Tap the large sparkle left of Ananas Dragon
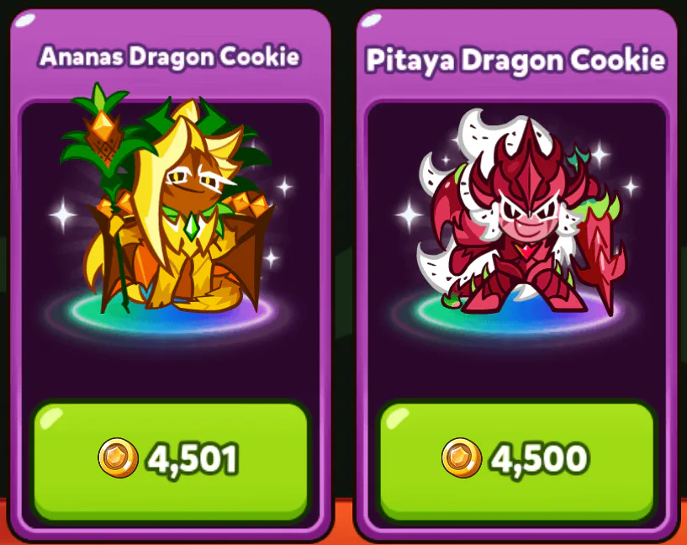Image resolution: width=687 pixels, height=545 pixels. [x=63, y=215]
